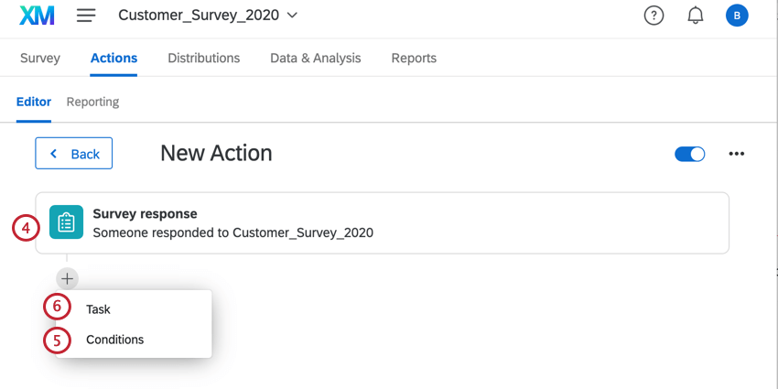Open the hamburger navigation menu
778x389 pixels.
86,16
